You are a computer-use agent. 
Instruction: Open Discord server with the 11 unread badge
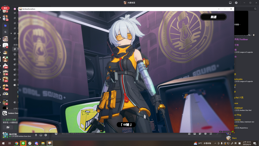click(x=5, y=102)
